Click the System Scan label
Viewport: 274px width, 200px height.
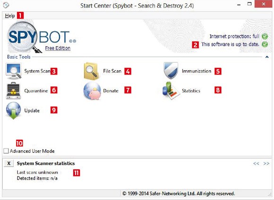(37, 71)
